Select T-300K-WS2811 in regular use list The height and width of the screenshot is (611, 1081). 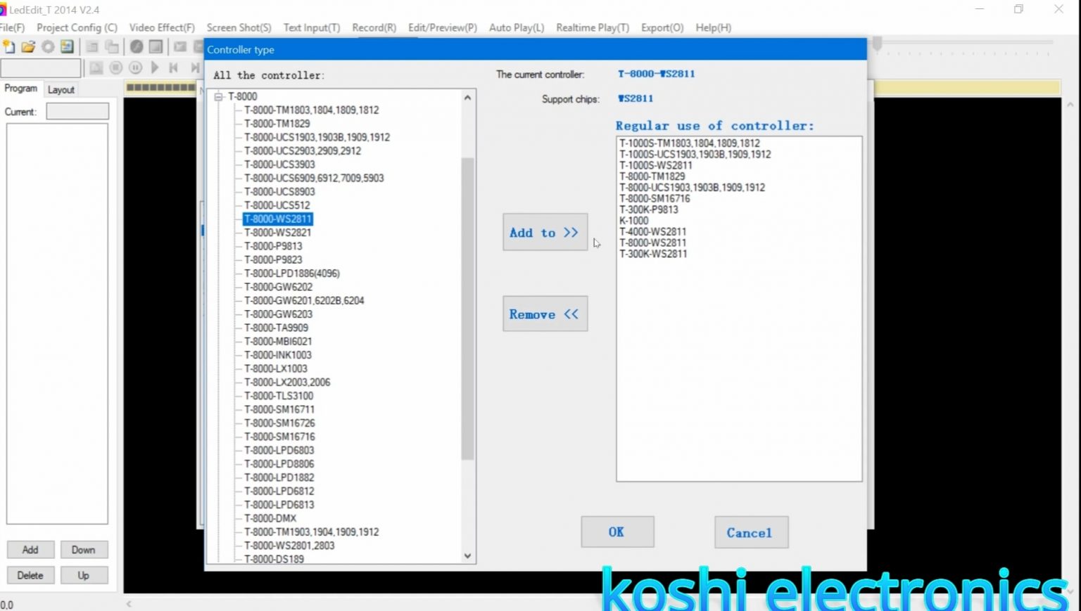(x=652, y=254)
